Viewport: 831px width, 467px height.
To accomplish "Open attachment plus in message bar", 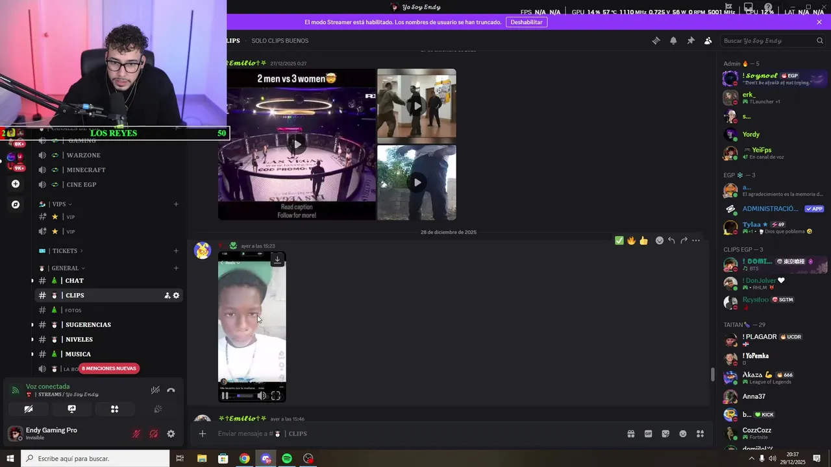I will [203, 433].
